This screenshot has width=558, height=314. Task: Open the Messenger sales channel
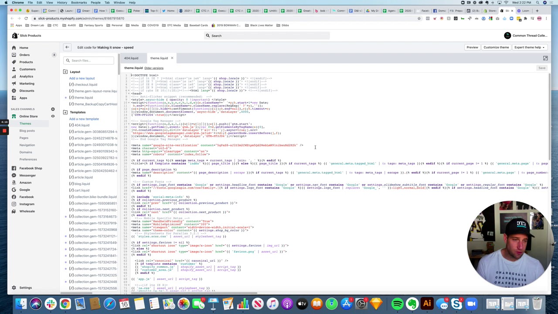click(27, 175)
